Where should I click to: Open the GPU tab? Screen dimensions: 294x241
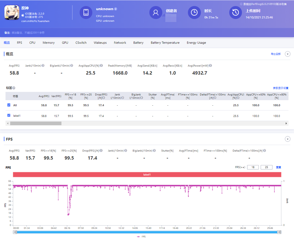tap(65, 43)
